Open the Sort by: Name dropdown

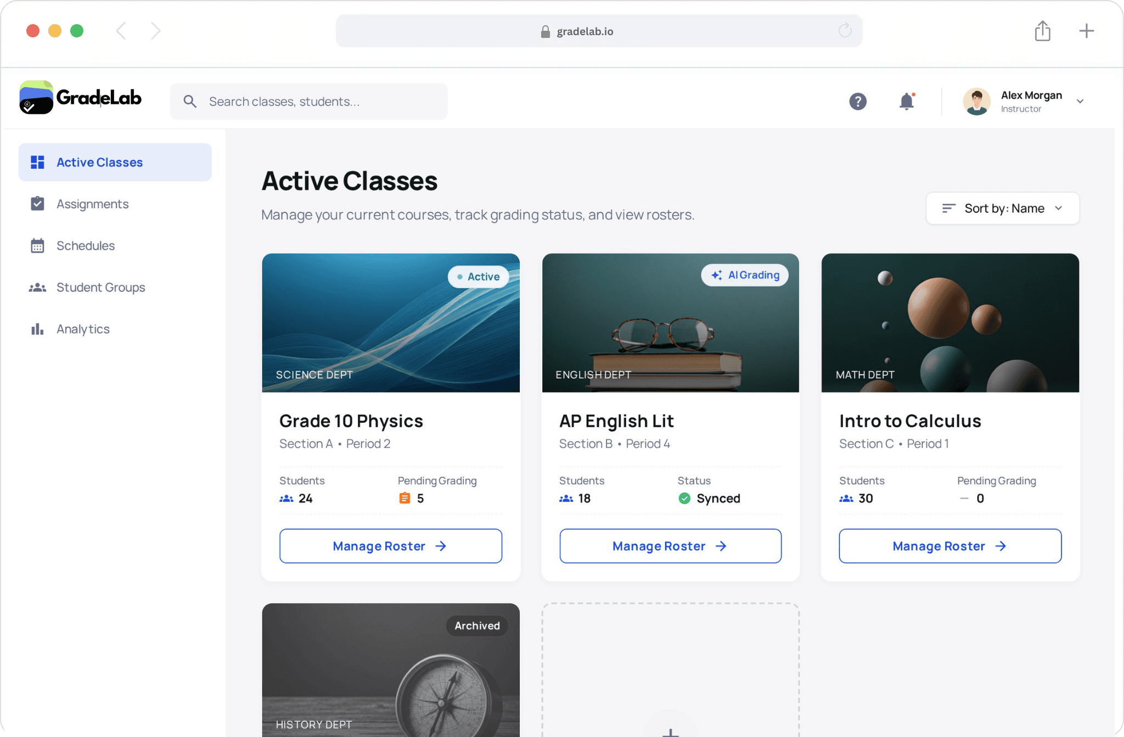pos(1002,208)
